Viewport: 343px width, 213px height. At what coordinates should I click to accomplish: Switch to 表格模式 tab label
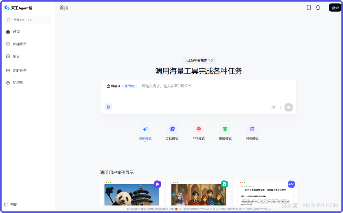(x=225, y=139)
